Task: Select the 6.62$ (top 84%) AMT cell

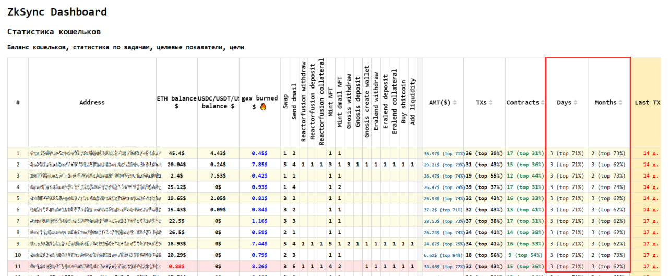Action: (443, 255)
